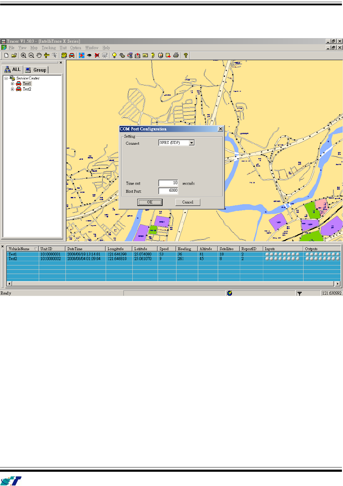Viewport: 343px width, 486px height.
Task: Click the Heading column header
Action: click(x=187, y=249)
